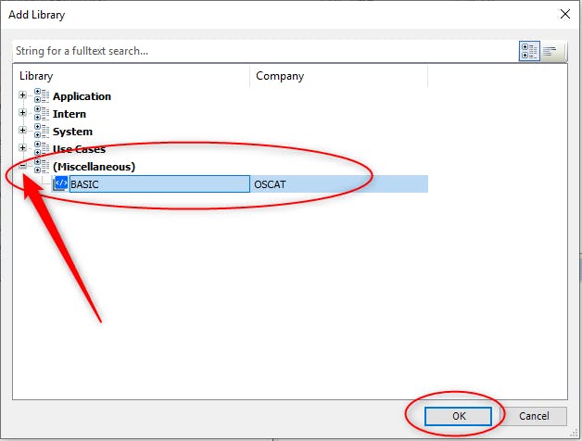The width and height of the screenshot is (582, 441).
Task: Focus the fulltext search field
Action: [265, 51]
